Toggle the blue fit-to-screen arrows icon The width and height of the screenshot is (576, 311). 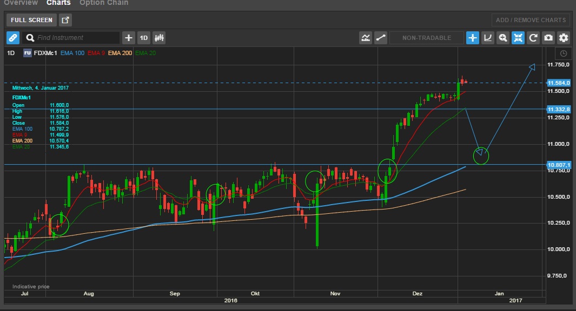[518, 38]
